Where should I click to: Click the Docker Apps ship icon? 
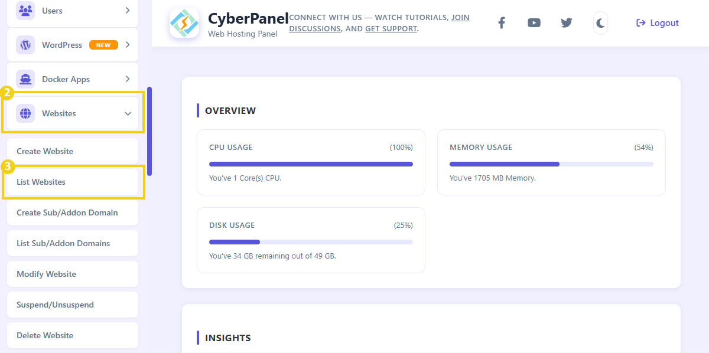click(x=25, y=79)
